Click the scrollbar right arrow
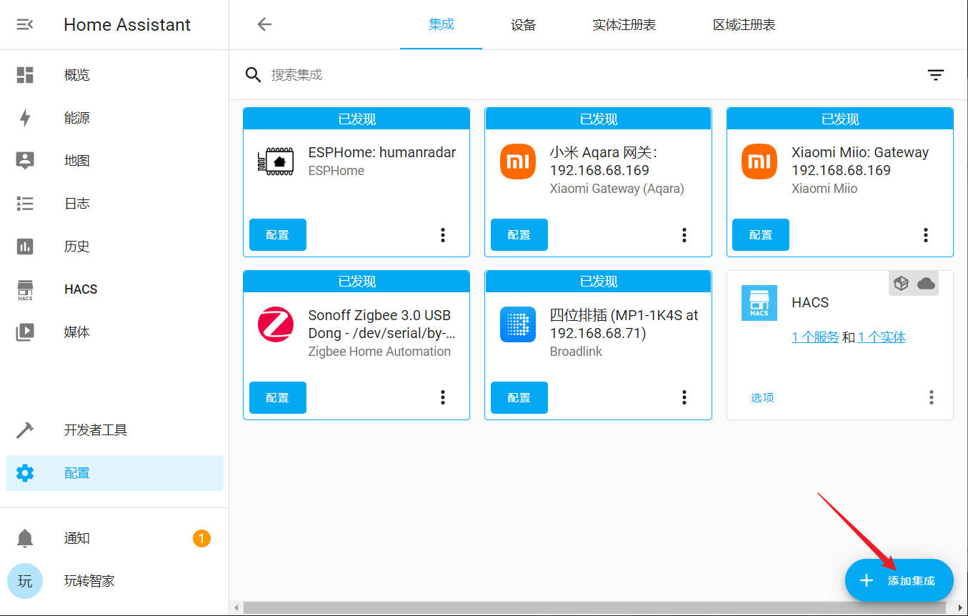Viewport: 968px width, 616px height. pyautogui.click(x=960, y=608)
